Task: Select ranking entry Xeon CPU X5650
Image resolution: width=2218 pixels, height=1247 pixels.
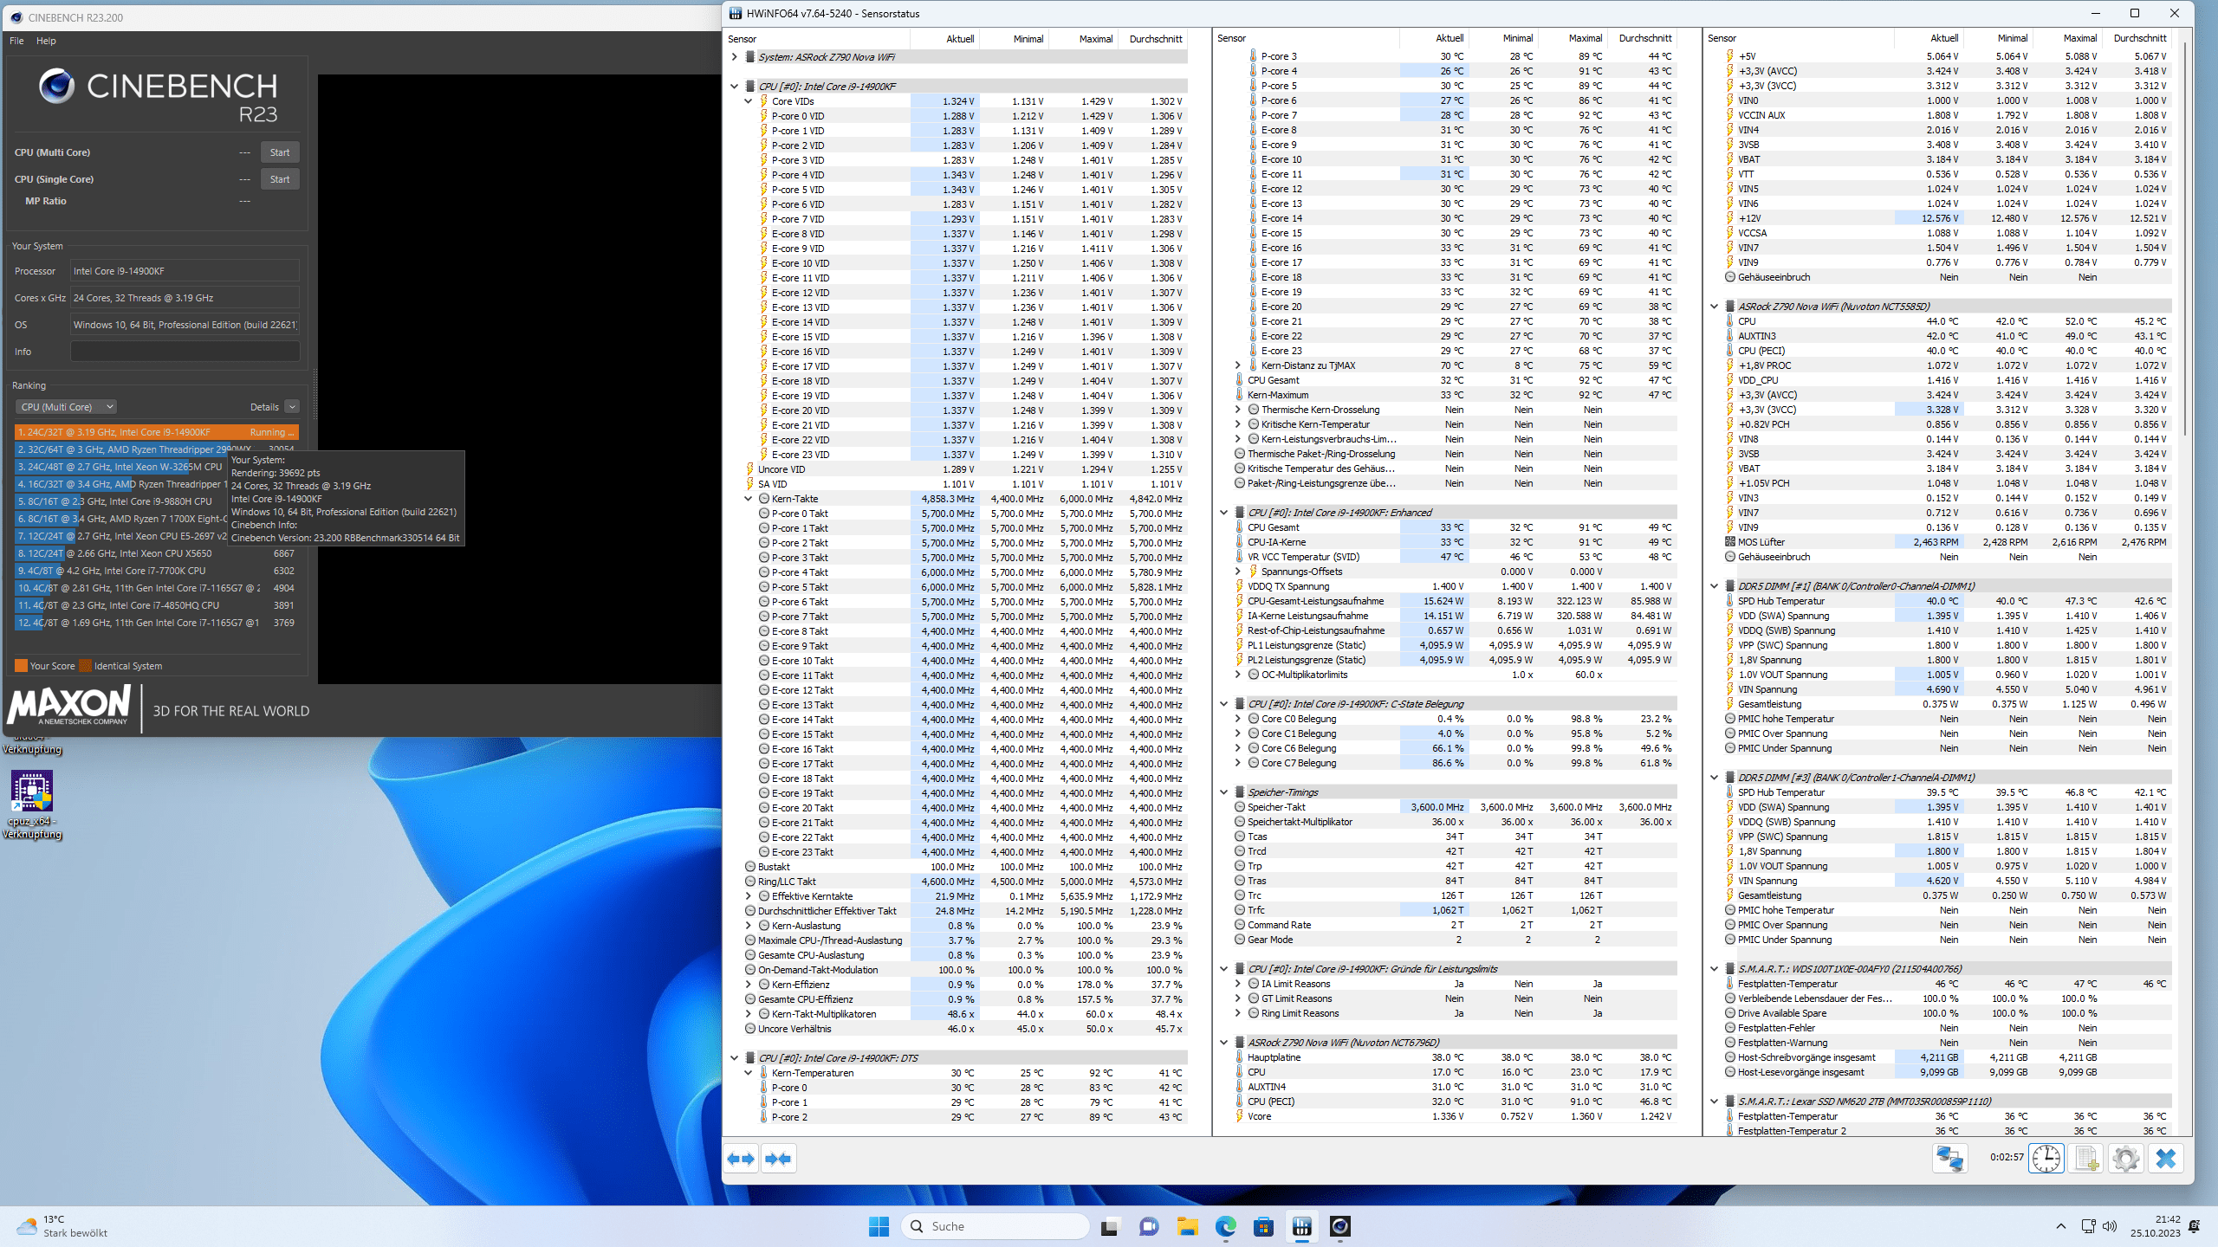Action: [157, 553]
